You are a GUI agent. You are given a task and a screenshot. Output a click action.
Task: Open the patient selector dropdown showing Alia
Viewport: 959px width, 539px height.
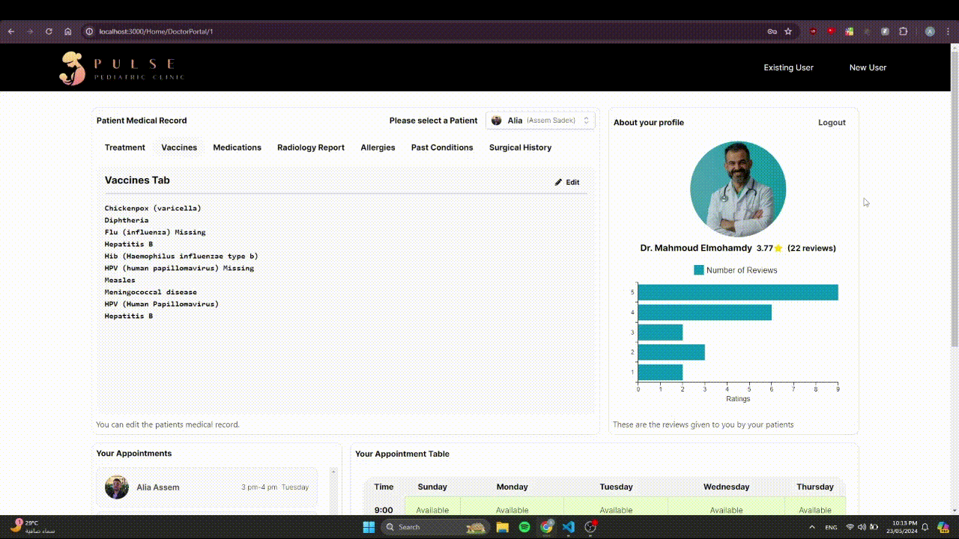pos(540,121)
